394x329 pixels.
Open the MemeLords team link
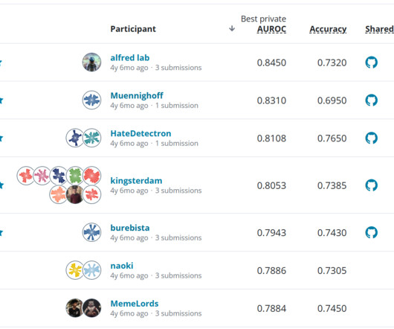135,304
